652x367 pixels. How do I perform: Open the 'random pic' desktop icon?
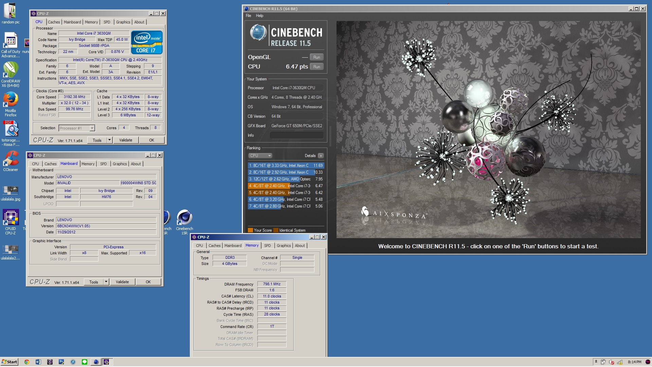10,14
